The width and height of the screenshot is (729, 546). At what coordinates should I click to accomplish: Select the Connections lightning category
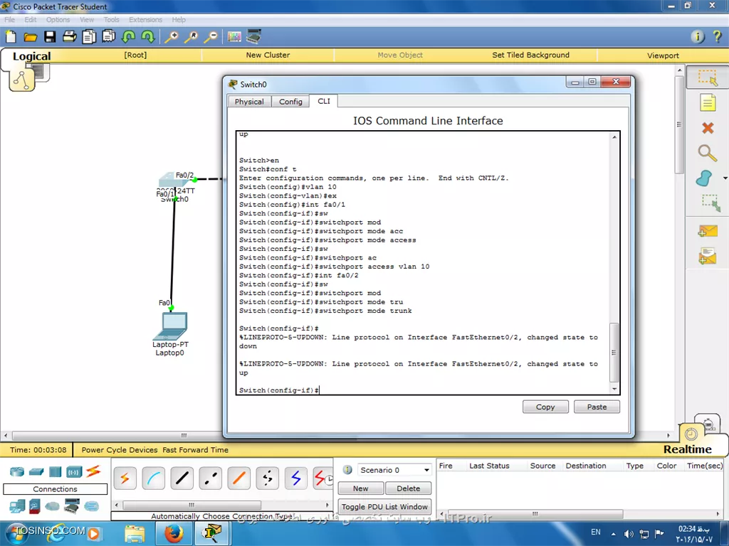click(93, 471)
